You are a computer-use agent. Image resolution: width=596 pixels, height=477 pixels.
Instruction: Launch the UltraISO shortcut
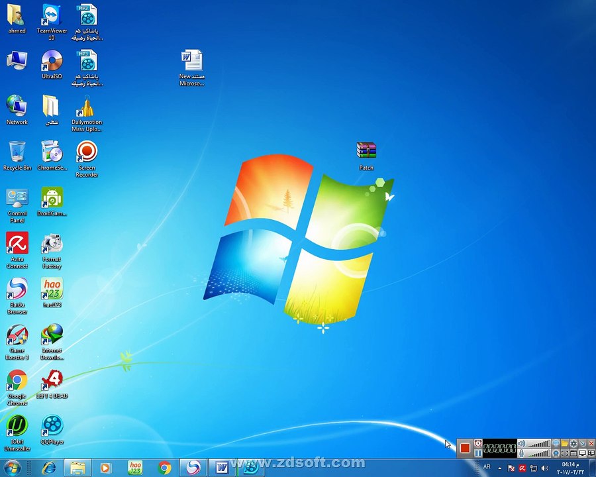click(x=52, y=65)
